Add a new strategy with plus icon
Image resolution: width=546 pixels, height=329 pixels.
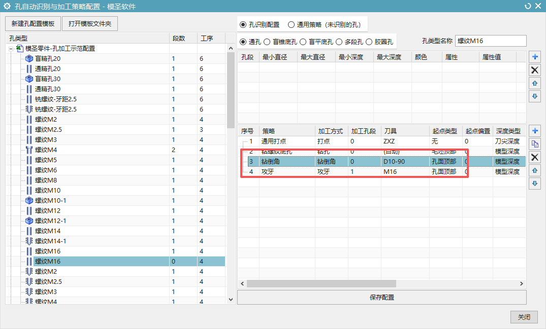534,131
